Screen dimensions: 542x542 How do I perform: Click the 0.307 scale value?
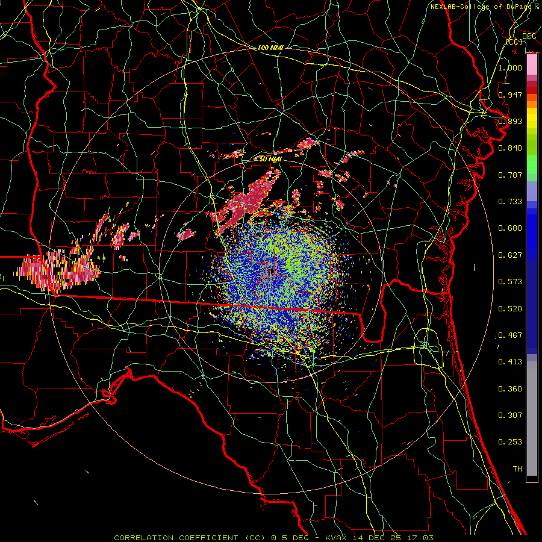tap(510, 416)
